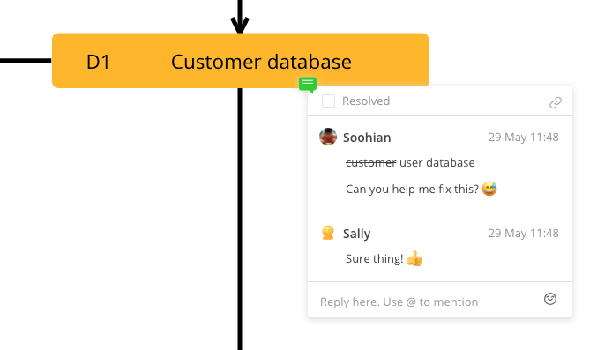The width and height of the screenshot is (612, 350).
Task: Click Sally's 29 May 11:48 timestamp
Action: coord(524,234)
